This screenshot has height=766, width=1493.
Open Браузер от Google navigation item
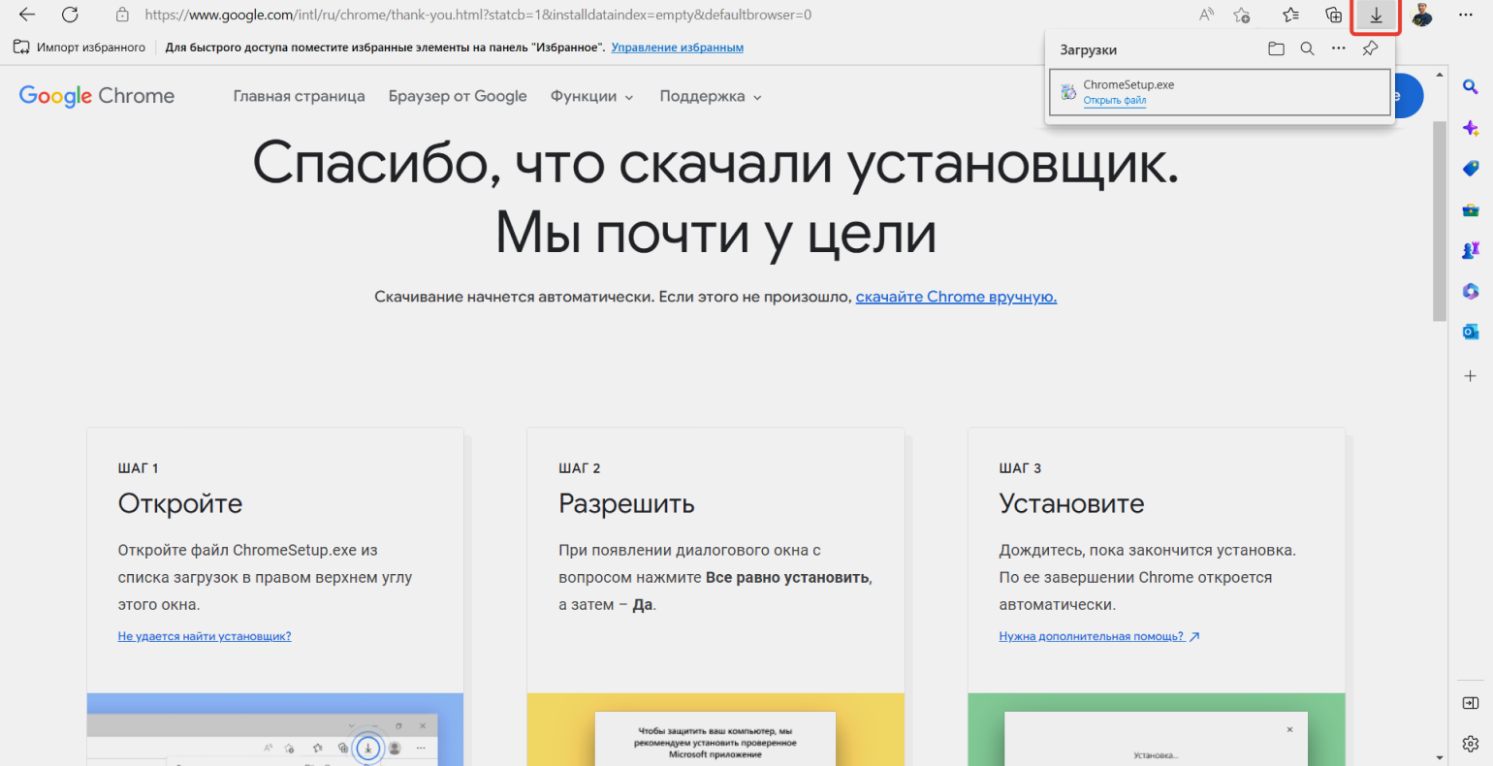pyautogui.click(x=458, y=96)
